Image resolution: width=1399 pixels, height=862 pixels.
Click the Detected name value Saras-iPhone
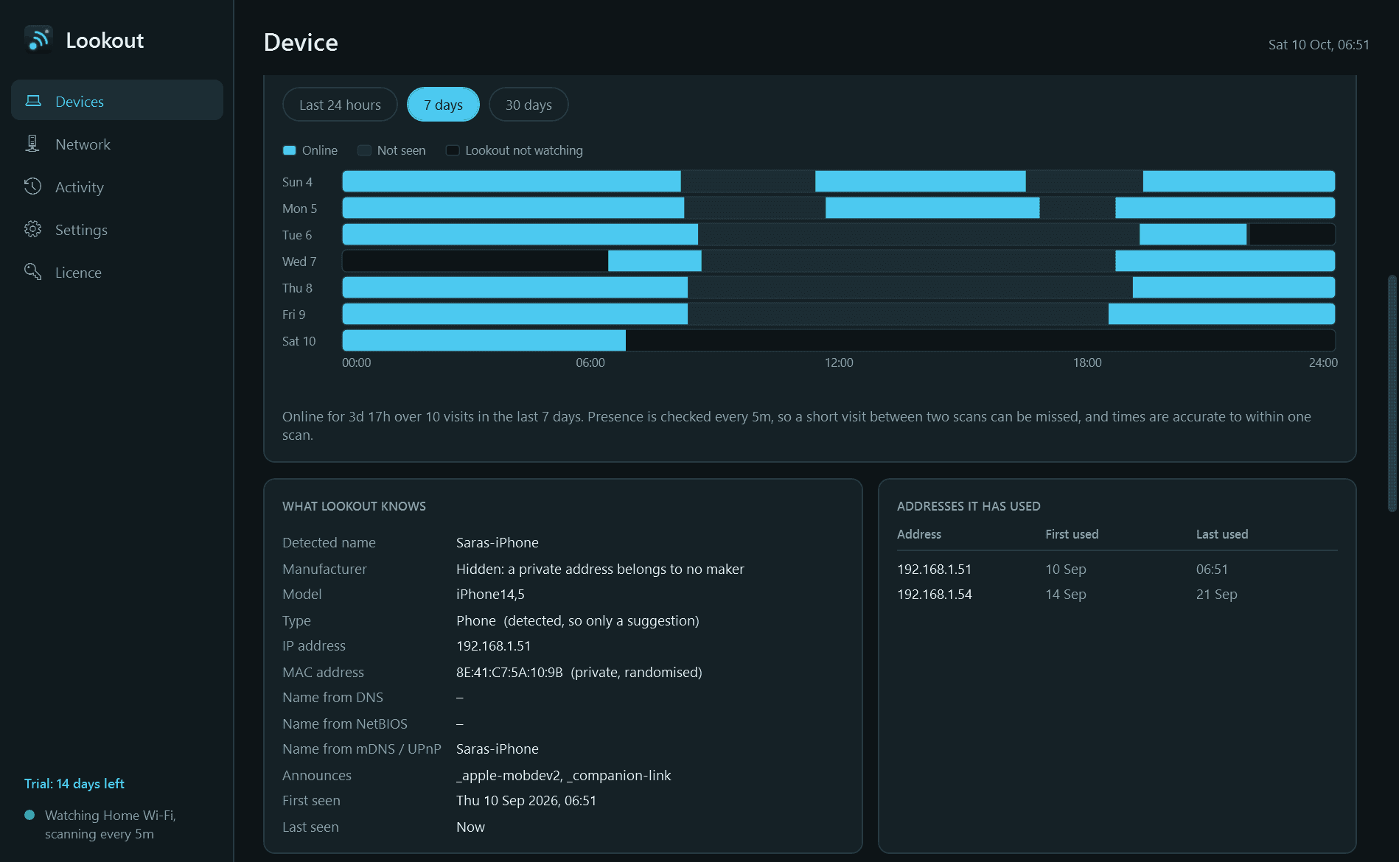(498, 542)
